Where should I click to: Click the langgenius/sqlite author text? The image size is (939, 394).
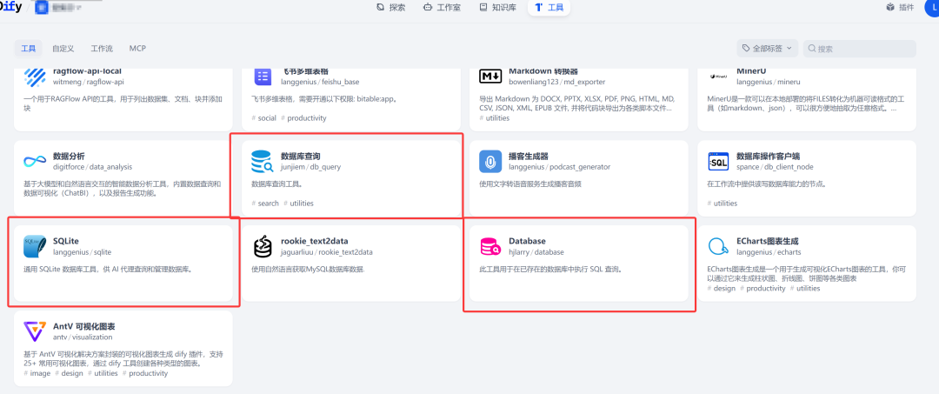pos(82,252)
